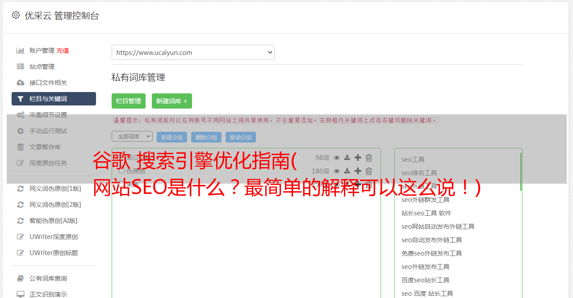Select keyword 'seo 百度 站长工具'
The height and width of the screenshot is (298, 573).
[427, 294]
